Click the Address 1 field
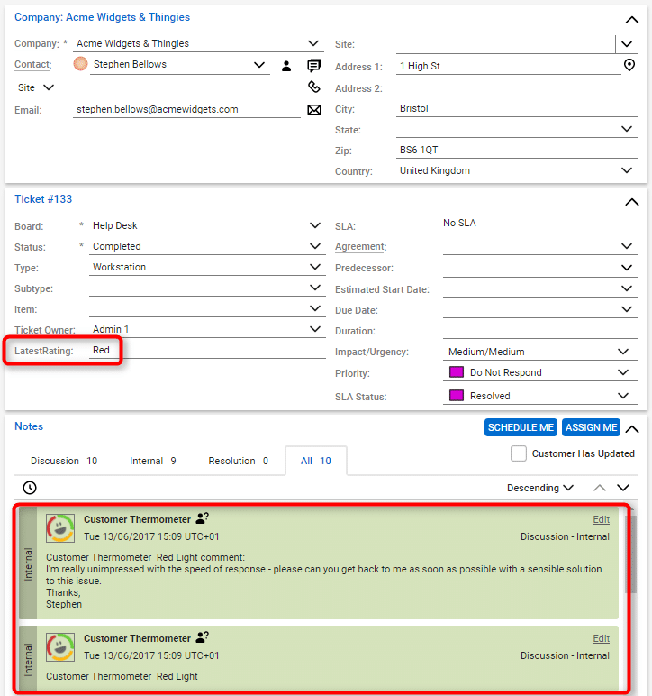Viewport: 652px width, 696px height. 509,66
